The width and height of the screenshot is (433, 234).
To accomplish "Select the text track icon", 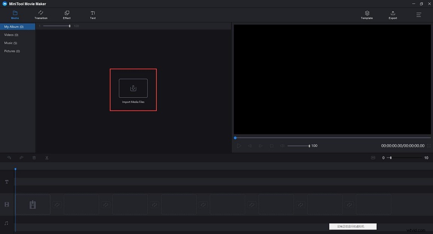I will (6, 182).
